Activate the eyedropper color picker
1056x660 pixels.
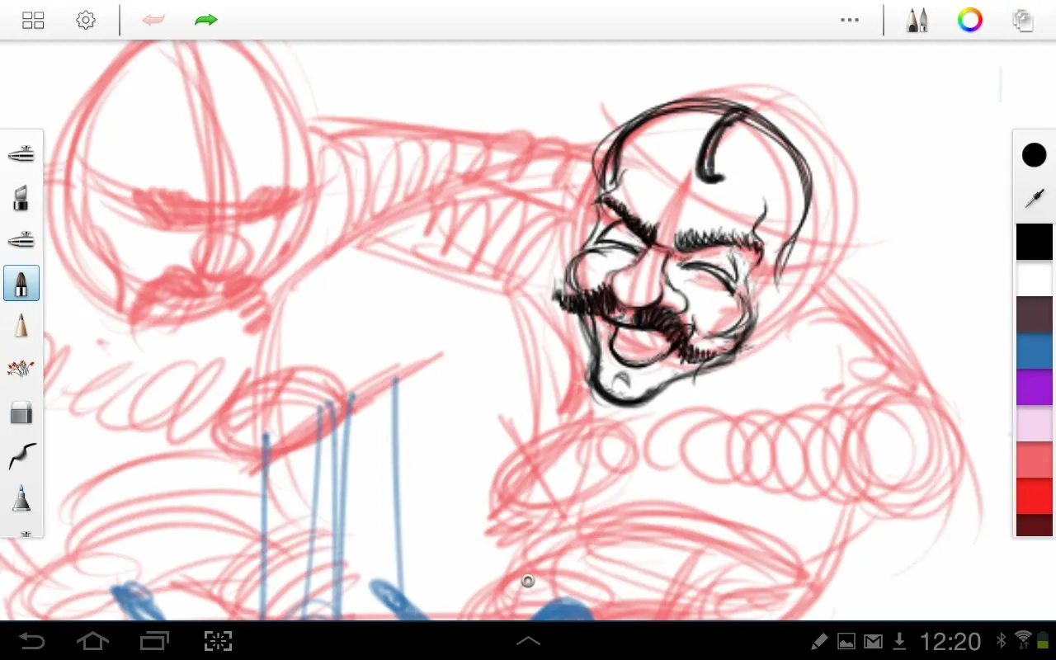pos(1034,198)
